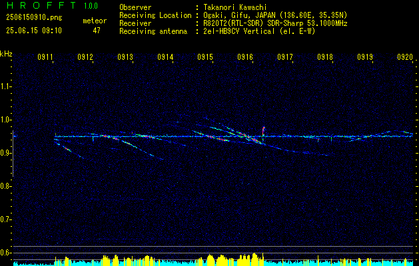This screenshot has height=266, width=419.
Task: Click the bright vertical echo spike after 0916
Action: (x=264, y=134)
